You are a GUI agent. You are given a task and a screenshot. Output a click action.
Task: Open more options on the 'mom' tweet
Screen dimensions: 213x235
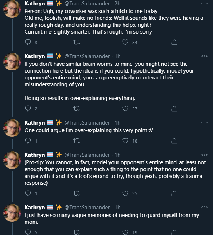coord(204,207)
